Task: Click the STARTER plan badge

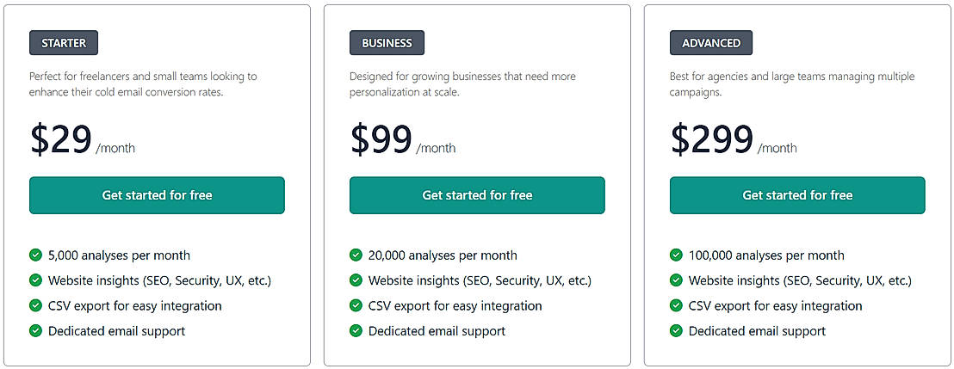Action: pyautogui.click(x=64, y=43)
